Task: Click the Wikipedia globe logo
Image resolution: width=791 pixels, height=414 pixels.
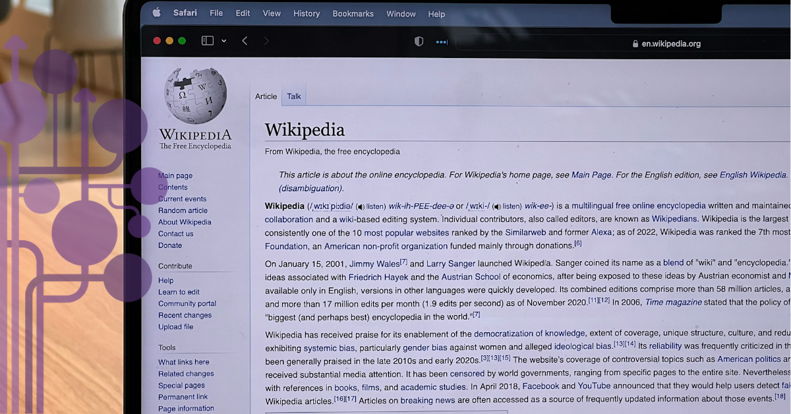Action: [195, 96]
